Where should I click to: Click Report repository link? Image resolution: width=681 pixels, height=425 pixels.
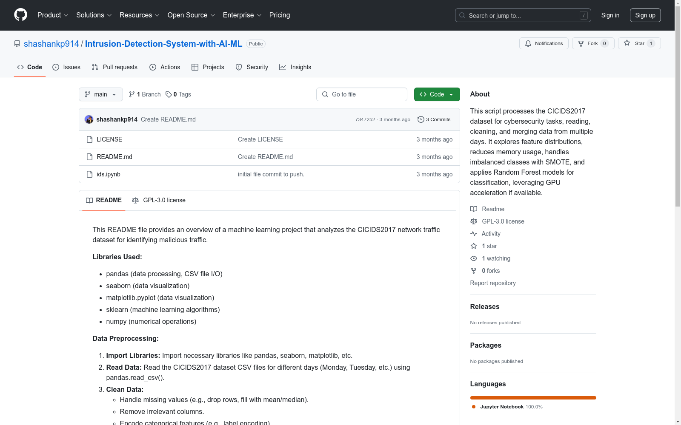(x=492, y=283)
